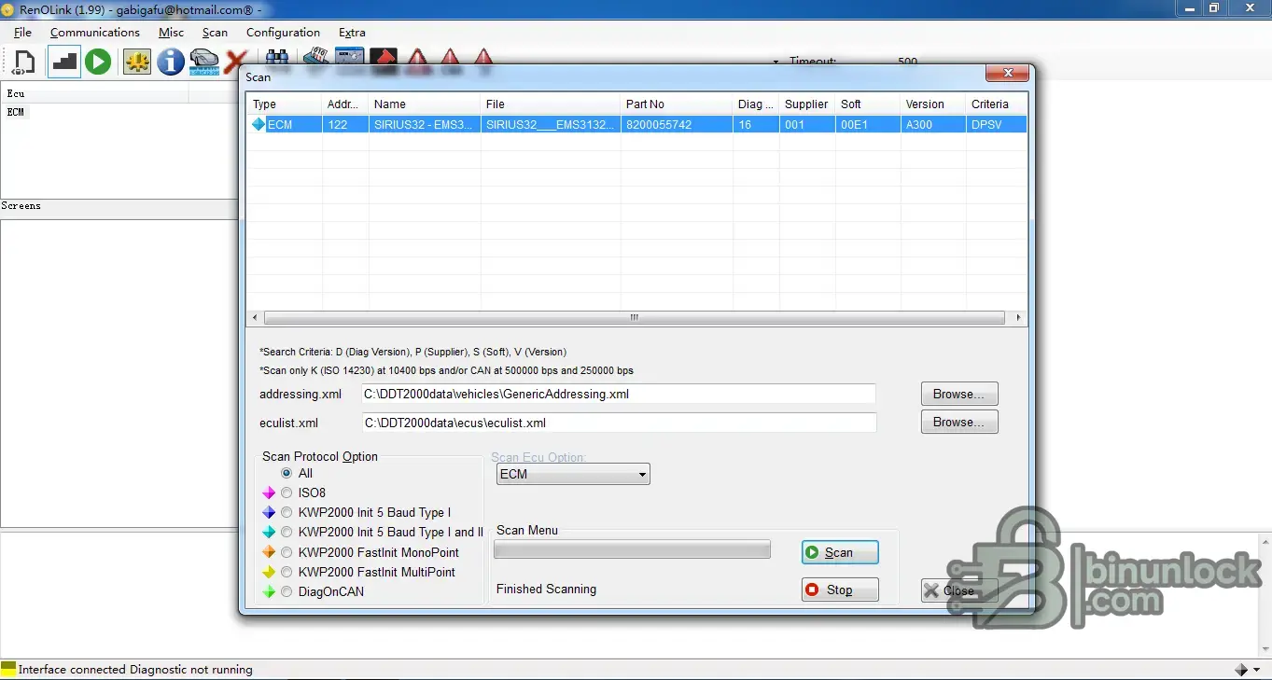Click the SIRIUS32 - EMS3 name cell
The width and height of the screenshot is (1272, 680).
[x=425, y=124]
